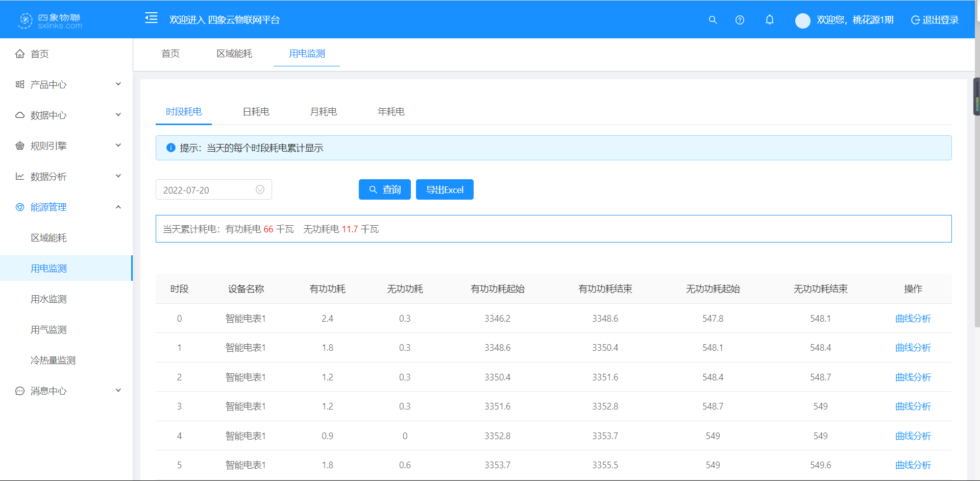
Task: Click the search magnifier icon in header
Action: [x=713, y=20]
